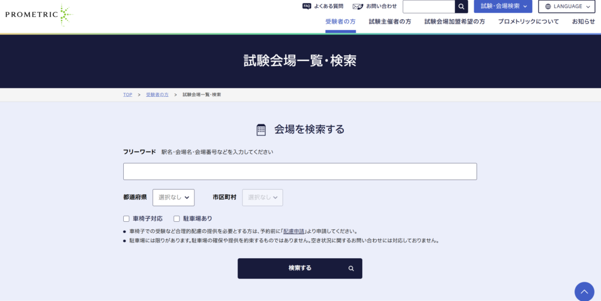Screen dimensions: 601x301
Task: Open the FAQ よくある質問 link
Action: 323,6
